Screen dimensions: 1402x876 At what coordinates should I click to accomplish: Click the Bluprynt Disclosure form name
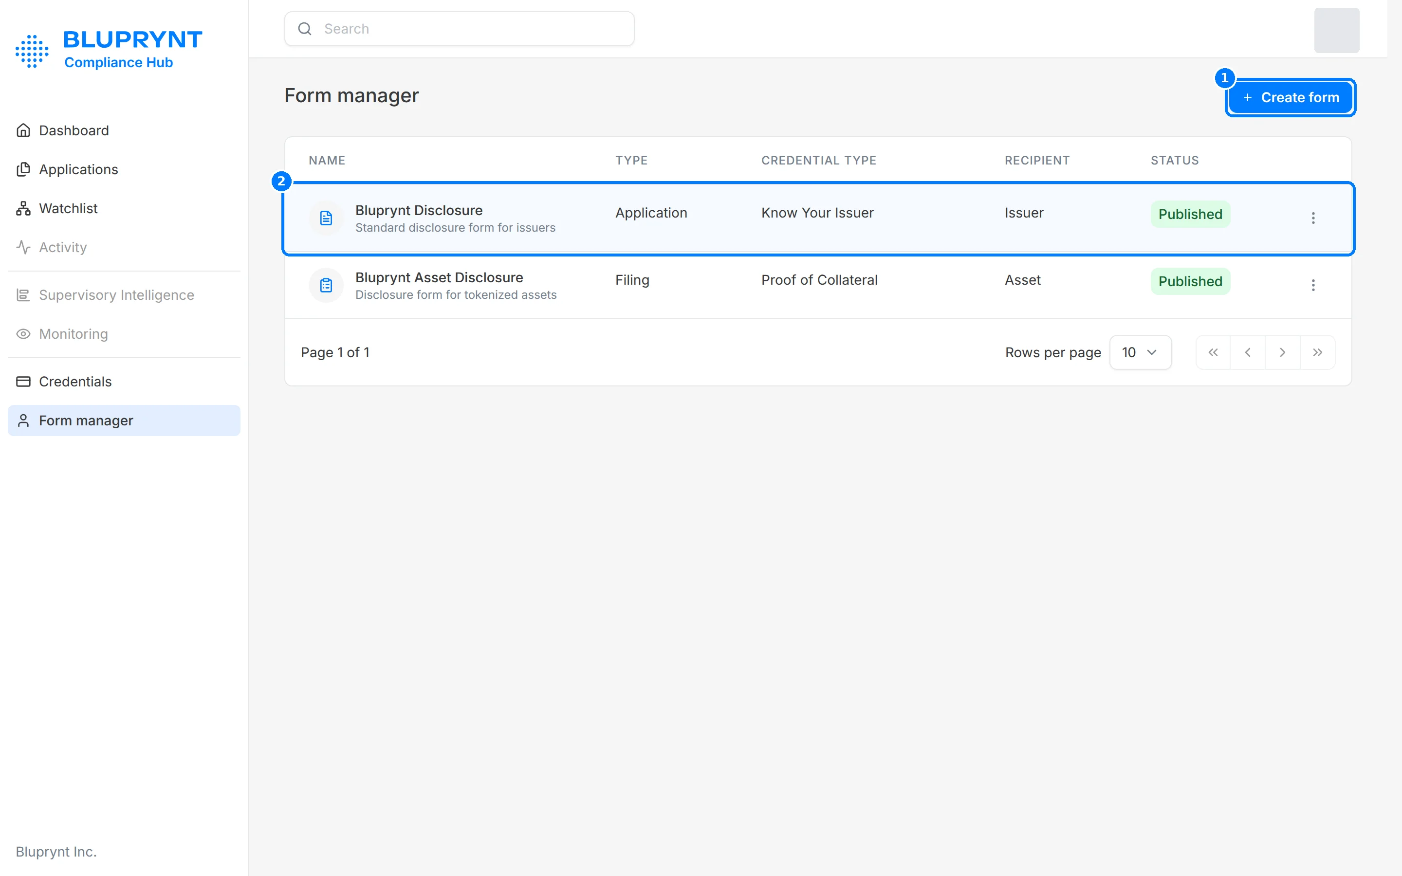click(419, 210)
